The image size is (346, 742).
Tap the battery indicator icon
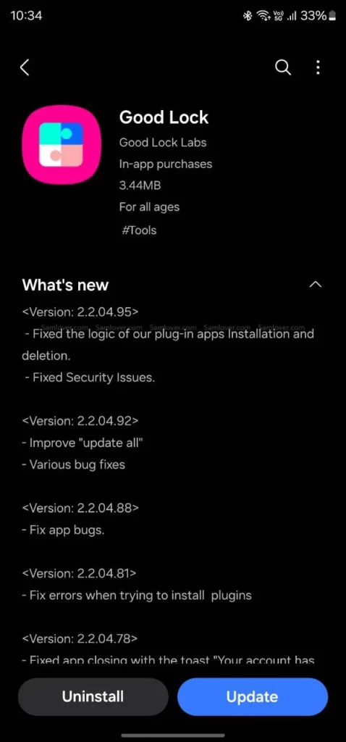[332, 16]
